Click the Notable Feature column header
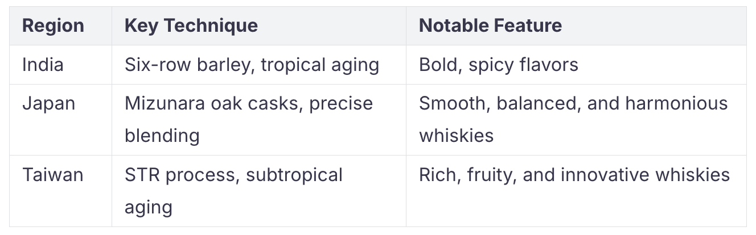Screen dimensions: 756x235 pos(576,26)
